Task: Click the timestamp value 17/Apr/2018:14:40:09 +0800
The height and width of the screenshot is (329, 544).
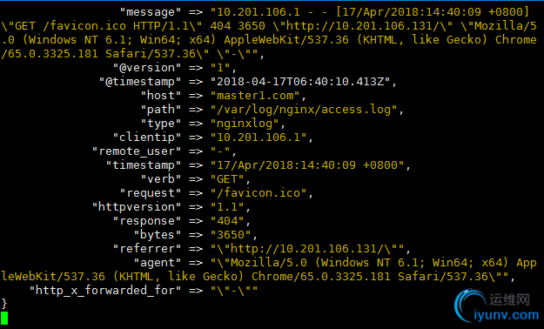Action: [x=307, y=165]
